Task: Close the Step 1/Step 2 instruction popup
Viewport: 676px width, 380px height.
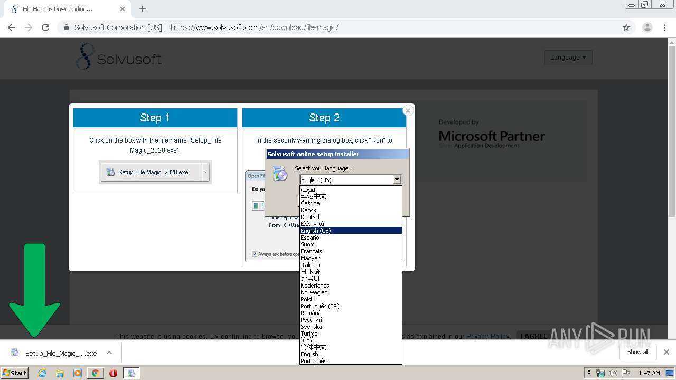Action: (408, 110)
